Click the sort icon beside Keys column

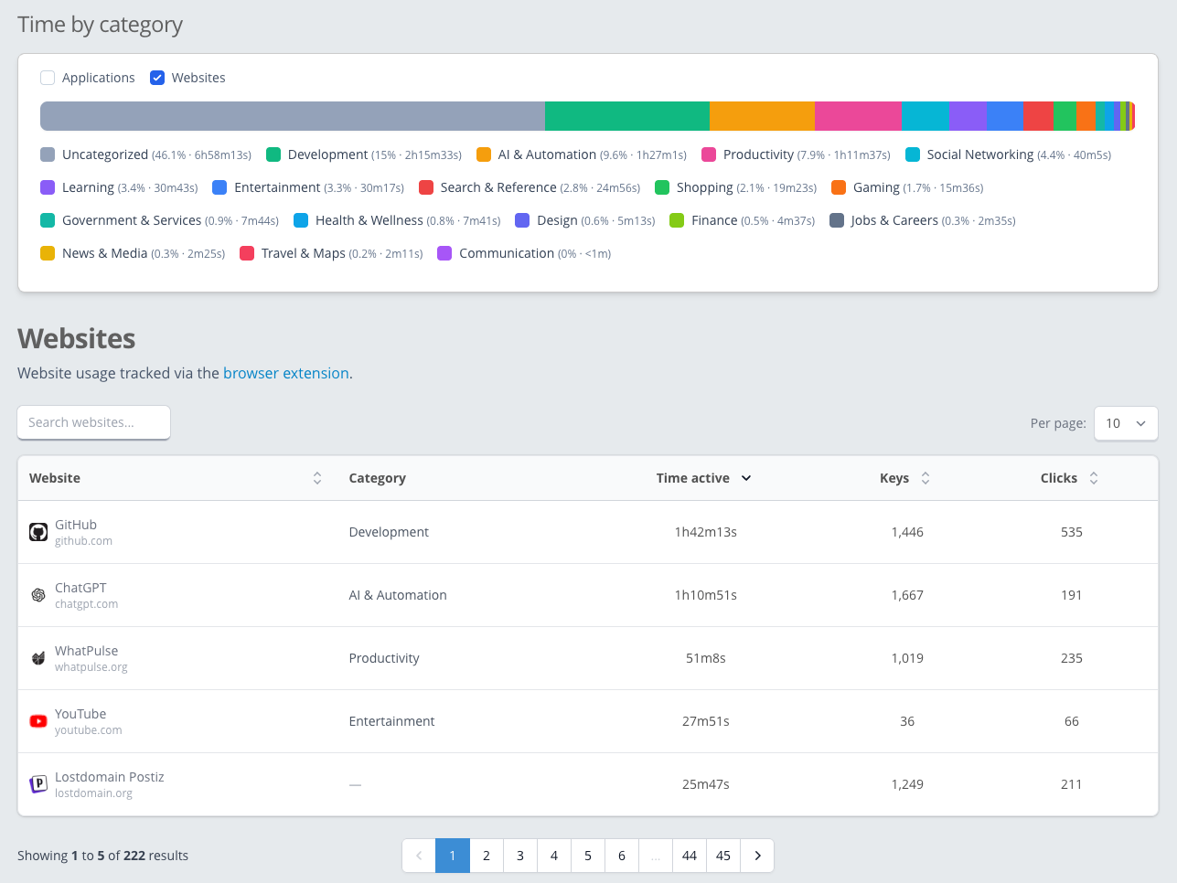pyautogui.click(x=926, y=477)
